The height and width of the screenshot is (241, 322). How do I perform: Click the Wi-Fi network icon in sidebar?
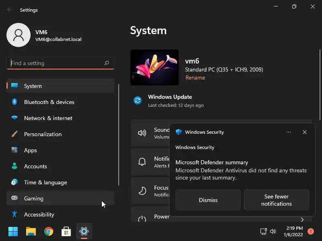[14, 118]
